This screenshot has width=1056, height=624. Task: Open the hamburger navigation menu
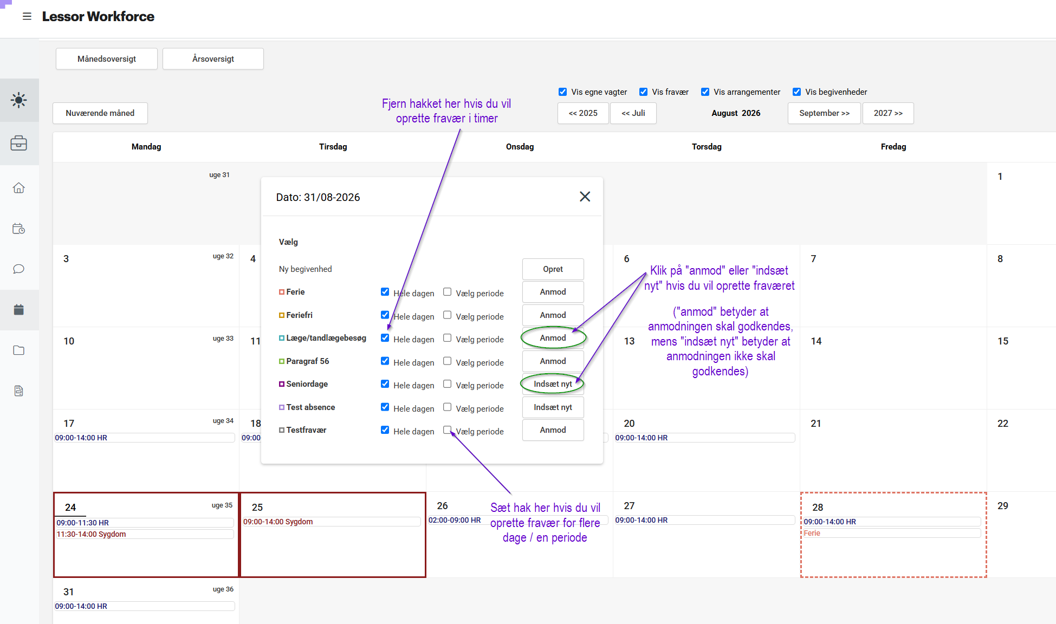tap(27, 16)
